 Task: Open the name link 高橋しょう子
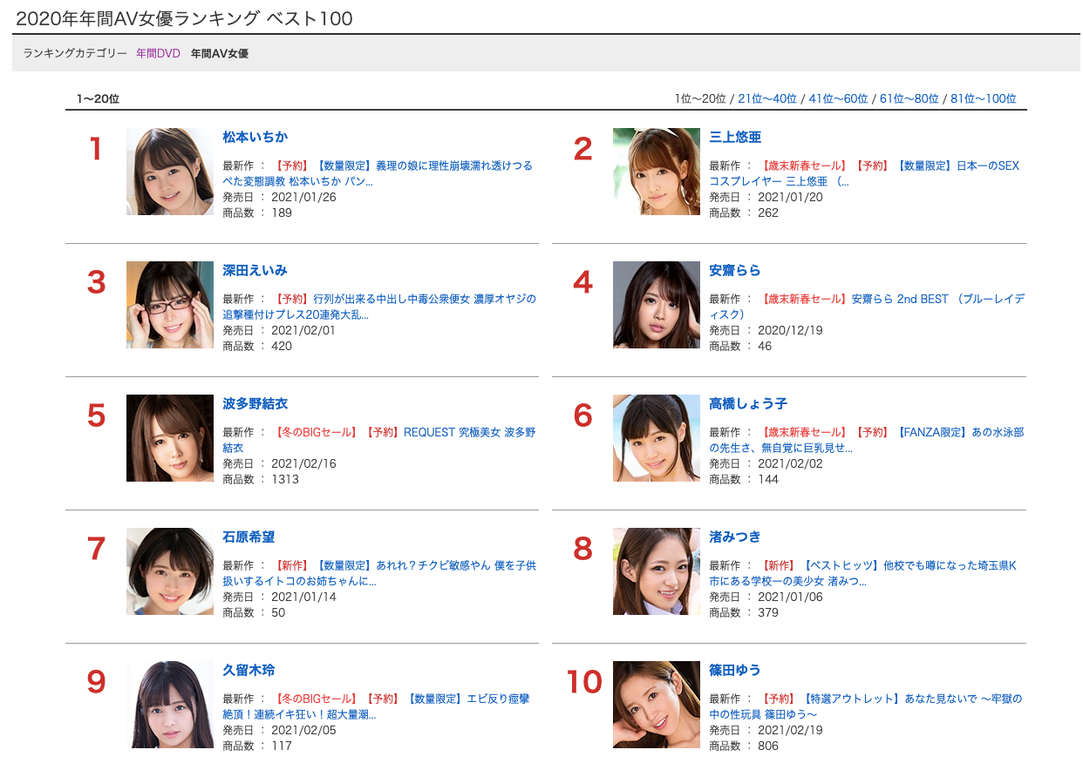(x=748, y=403)
